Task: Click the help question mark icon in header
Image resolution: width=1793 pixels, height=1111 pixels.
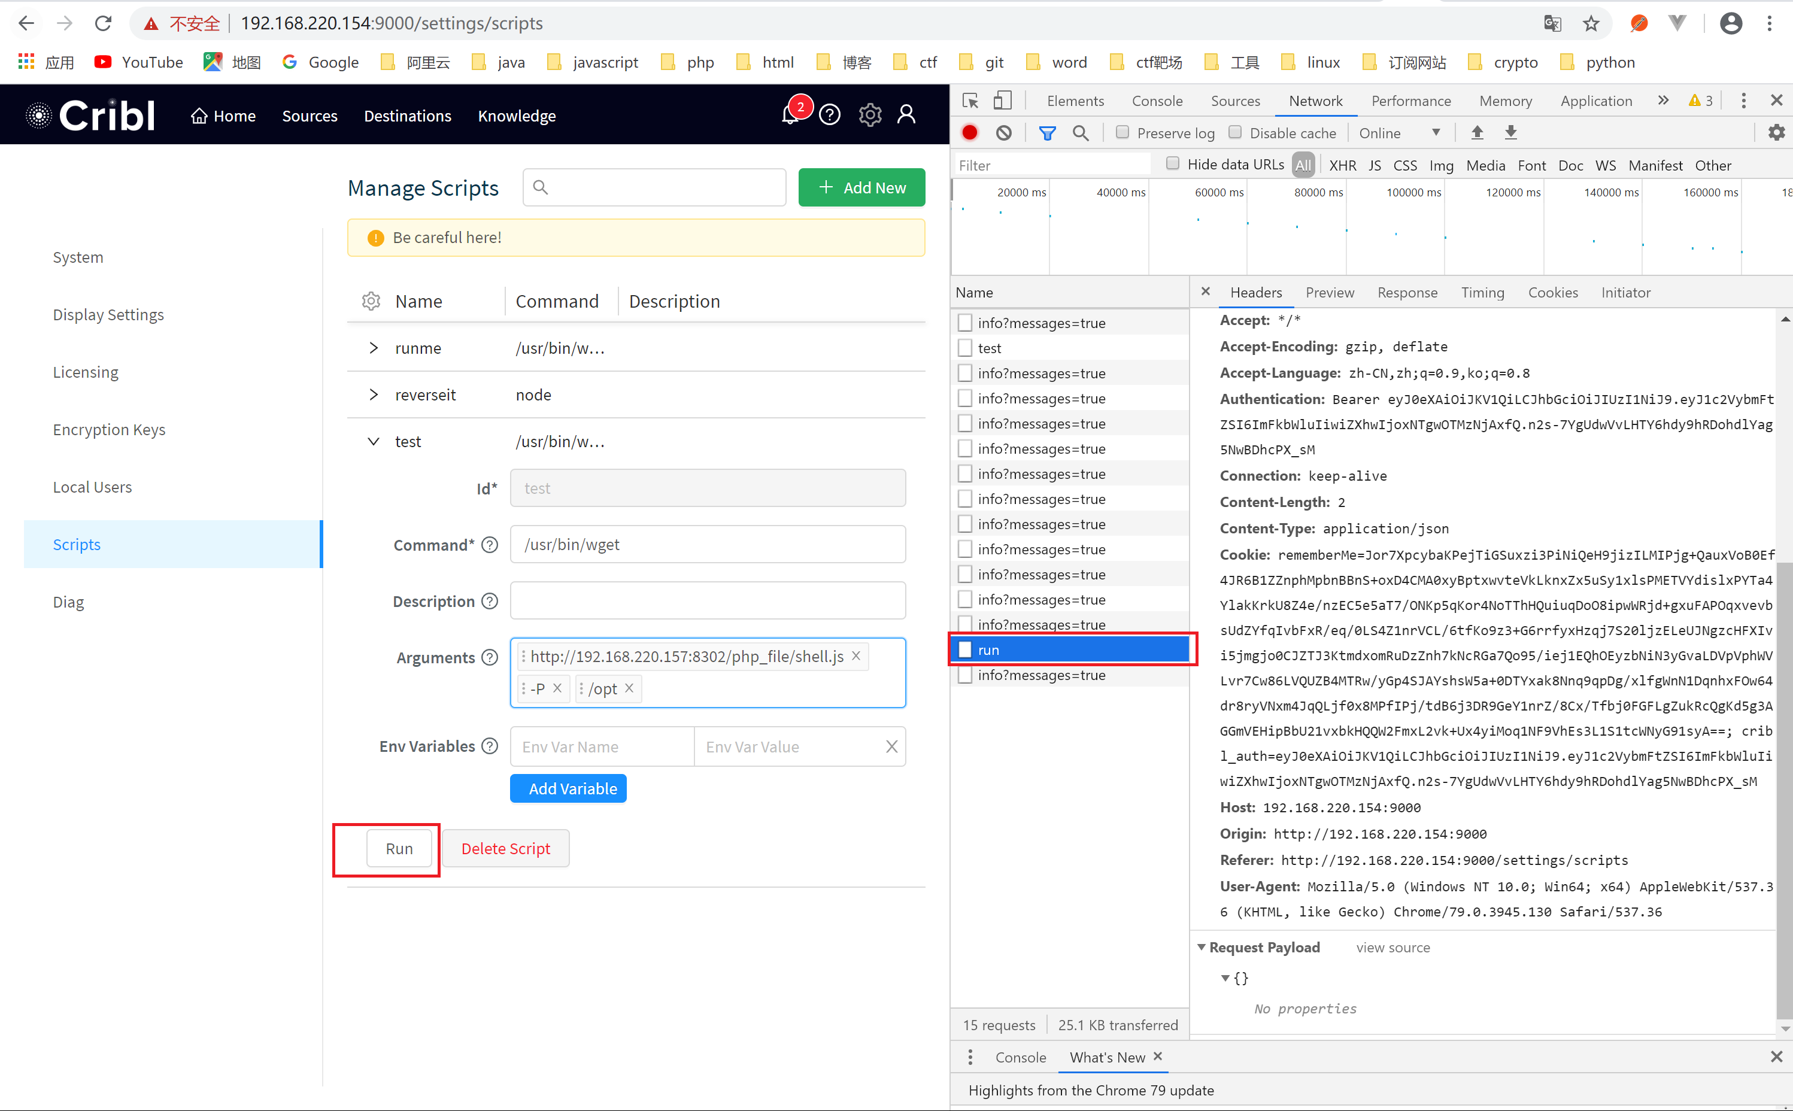Action: pos(830,116)
